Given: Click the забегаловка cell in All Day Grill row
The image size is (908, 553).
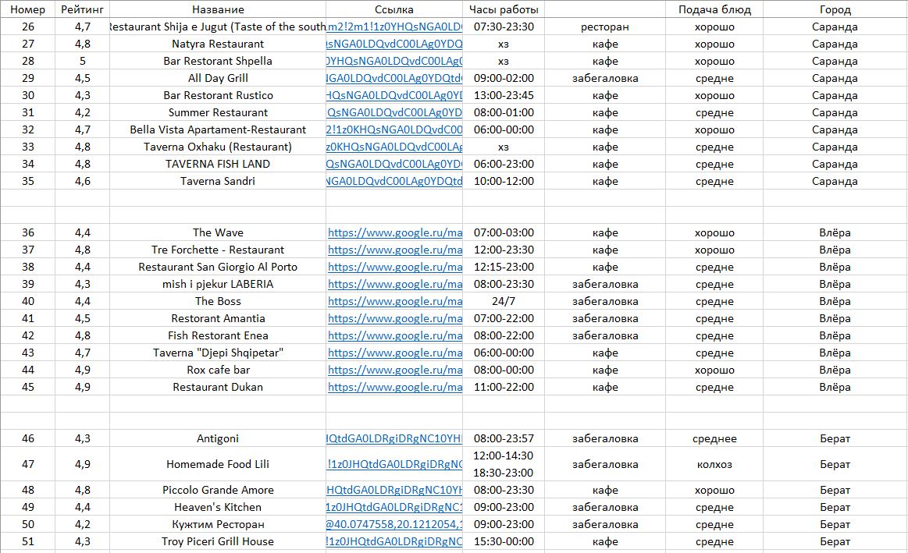Looking at the screenshot, I should point(605,78).
